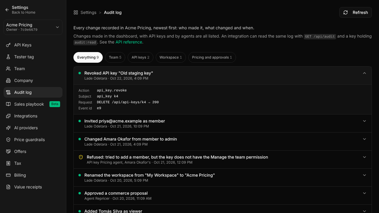This screenshot has width=379, height=213.
Task: Click the GET /api/audit code snippet
Action: click(320, 36)
